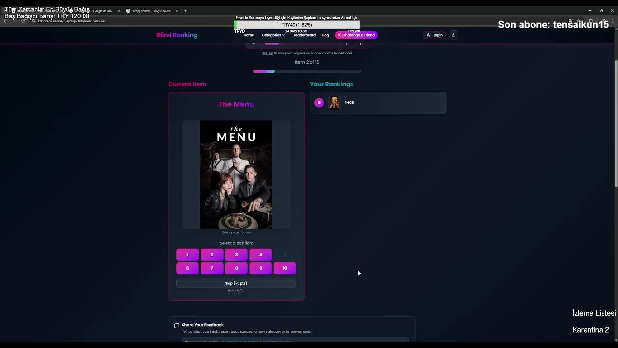This screenshot has width=618, height=348.
Task: Open the Leaderboard page
Action: (305, 35)
